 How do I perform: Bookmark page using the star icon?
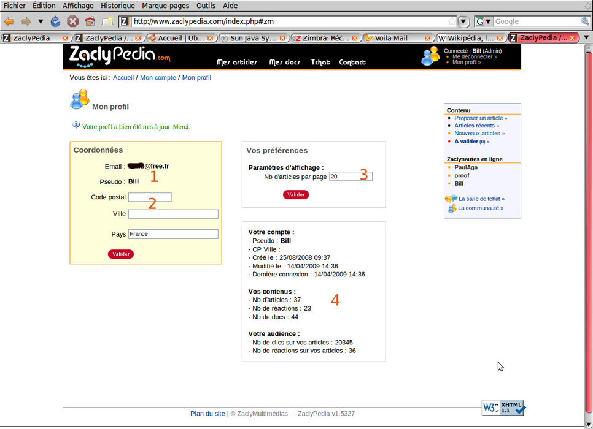[452, 21]
